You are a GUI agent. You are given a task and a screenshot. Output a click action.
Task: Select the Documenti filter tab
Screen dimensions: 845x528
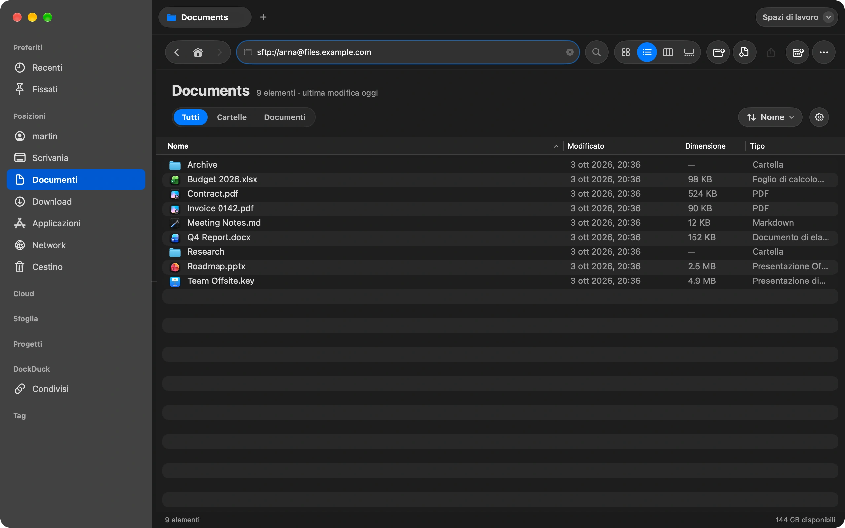click(285, 117)
